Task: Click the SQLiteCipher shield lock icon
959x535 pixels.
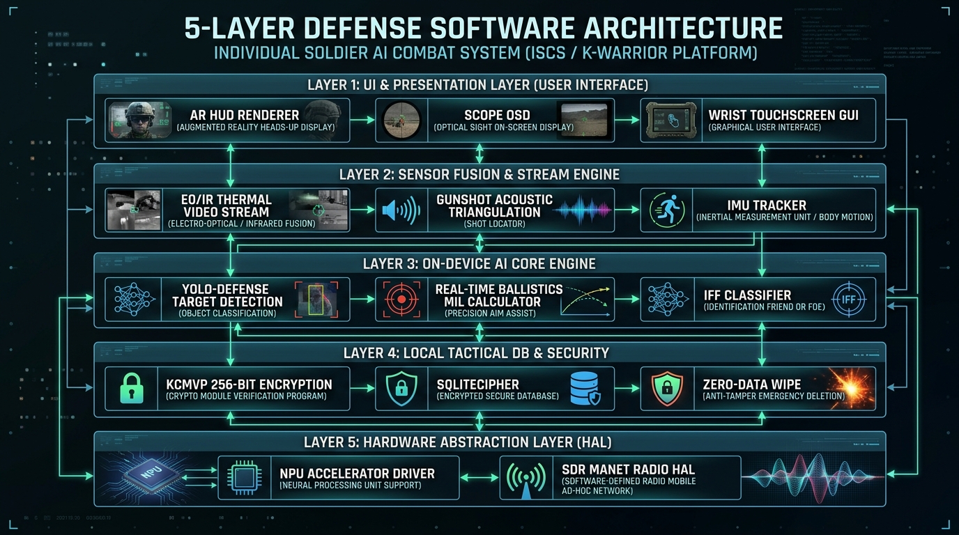Action: (x=401, y=388)
